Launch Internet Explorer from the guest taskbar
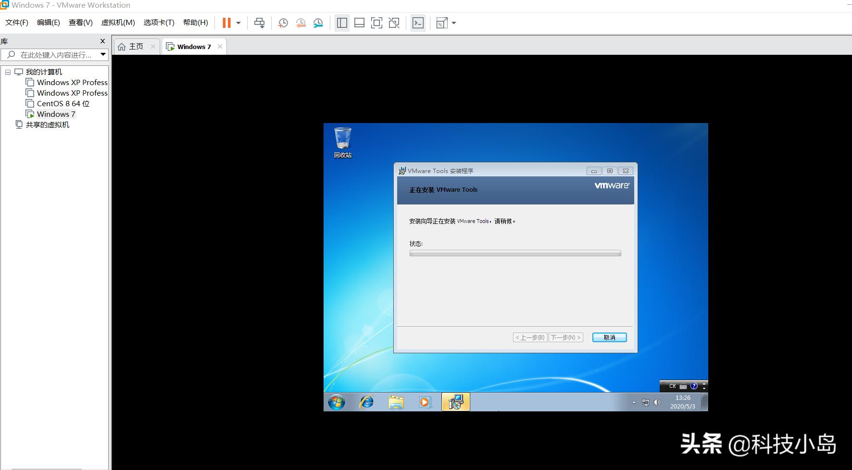This screenshot has width=852, height=470. [366, 402]
